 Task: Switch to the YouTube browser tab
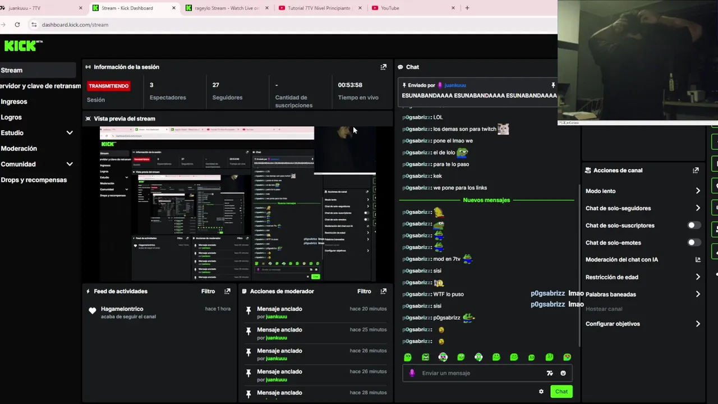click(x=412, y=8)
